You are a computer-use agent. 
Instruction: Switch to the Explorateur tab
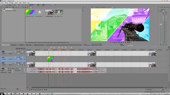pos(14,45)
